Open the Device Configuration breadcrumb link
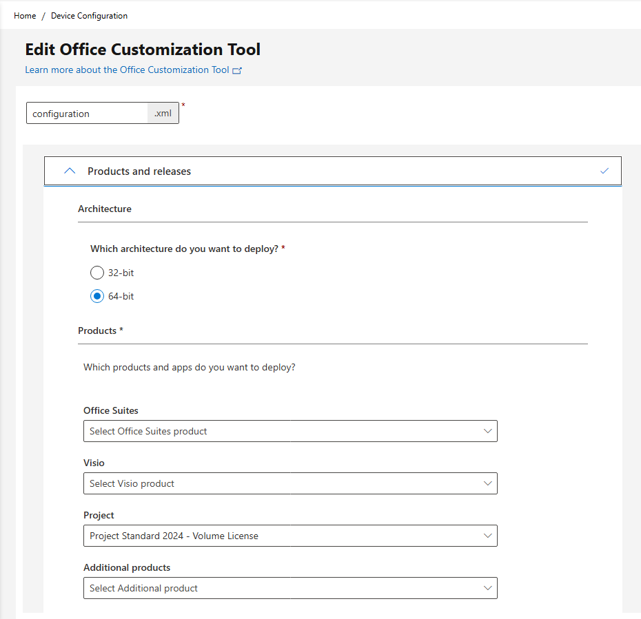This screenshot has height=619, width=641. click(89, 16)
